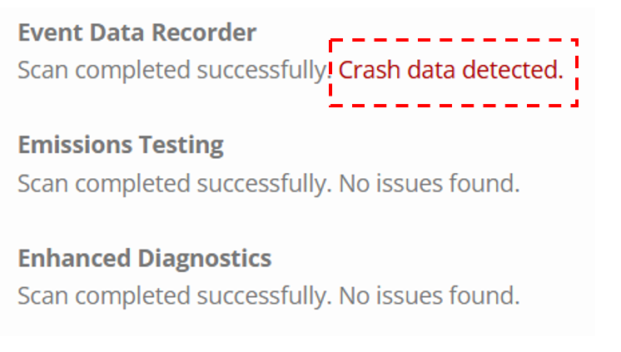The height and width of the screenshot is (352, 621).
Task: Click the capitalized "Data" in the heading
Action: pyautogui.click(x=117, y=32)
